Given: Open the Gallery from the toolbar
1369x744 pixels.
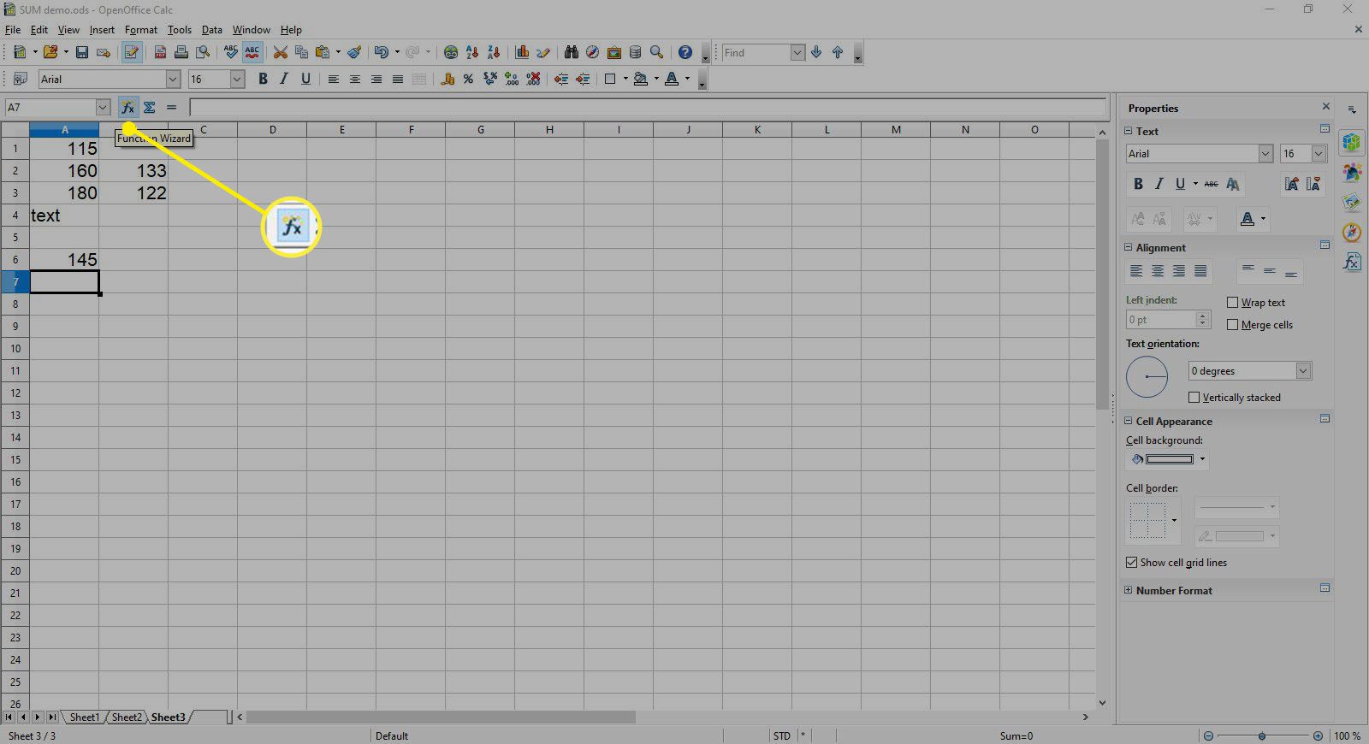Looking at the screenshot, I should (x=613, y=52).
